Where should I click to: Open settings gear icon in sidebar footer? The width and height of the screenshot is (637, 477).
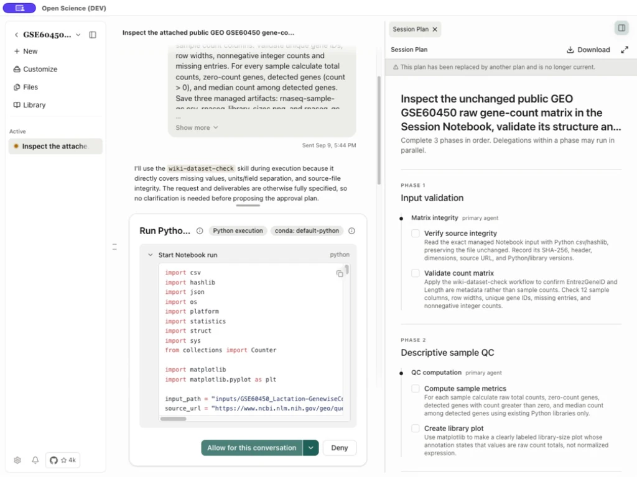17,460
